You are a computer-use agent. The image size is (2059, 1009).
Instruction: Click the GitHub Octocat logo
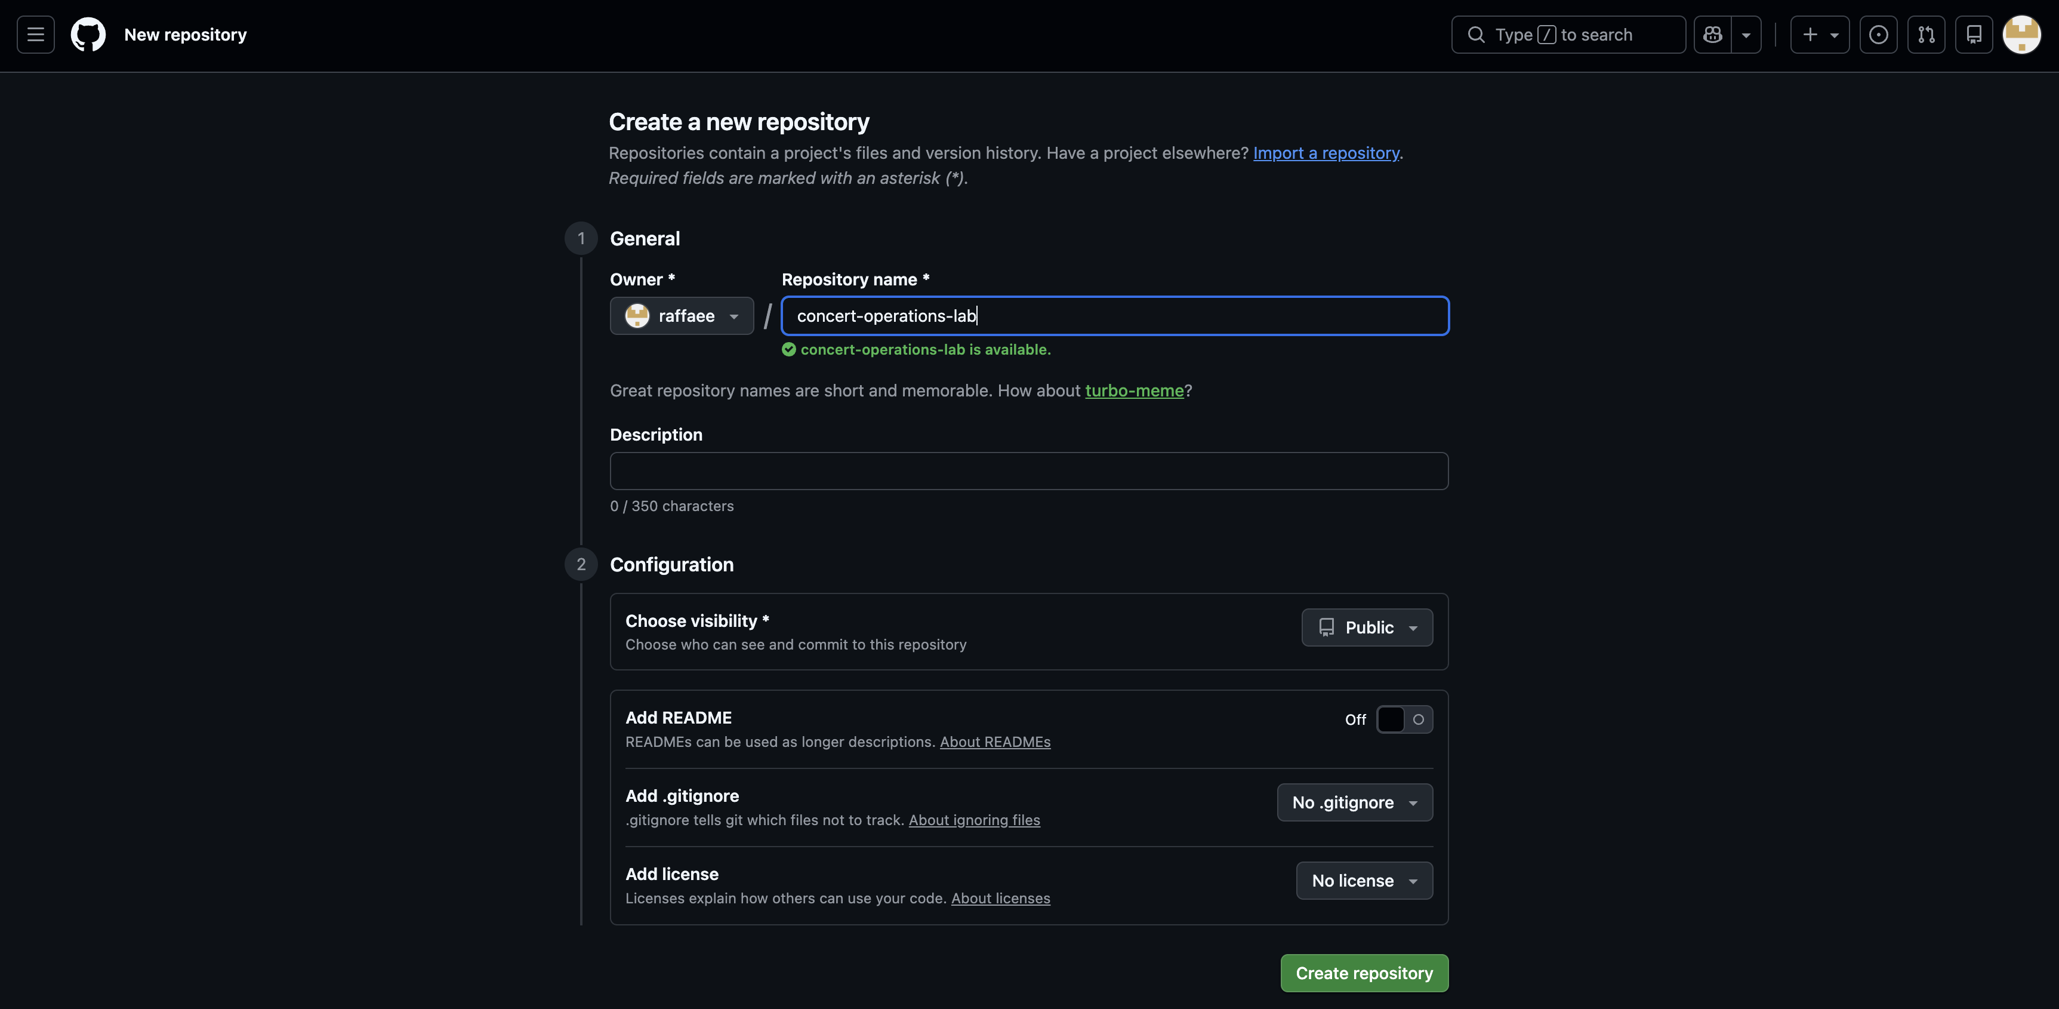(x=88, y=35)
